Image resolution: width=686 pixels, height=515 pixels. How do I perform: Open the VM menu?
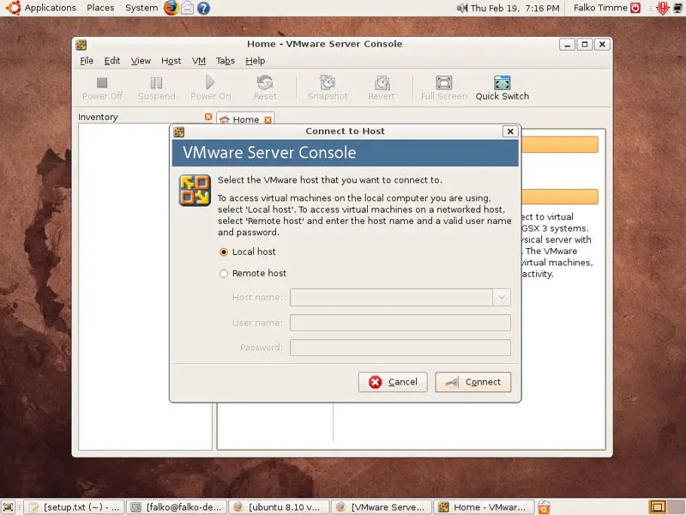[199, 61]
